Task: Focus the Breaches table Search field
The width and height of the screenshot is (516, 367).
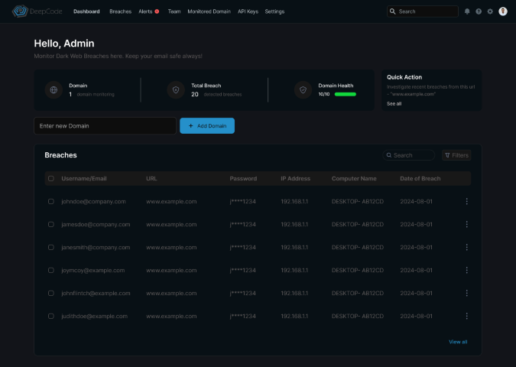Action: pos(408,155)
